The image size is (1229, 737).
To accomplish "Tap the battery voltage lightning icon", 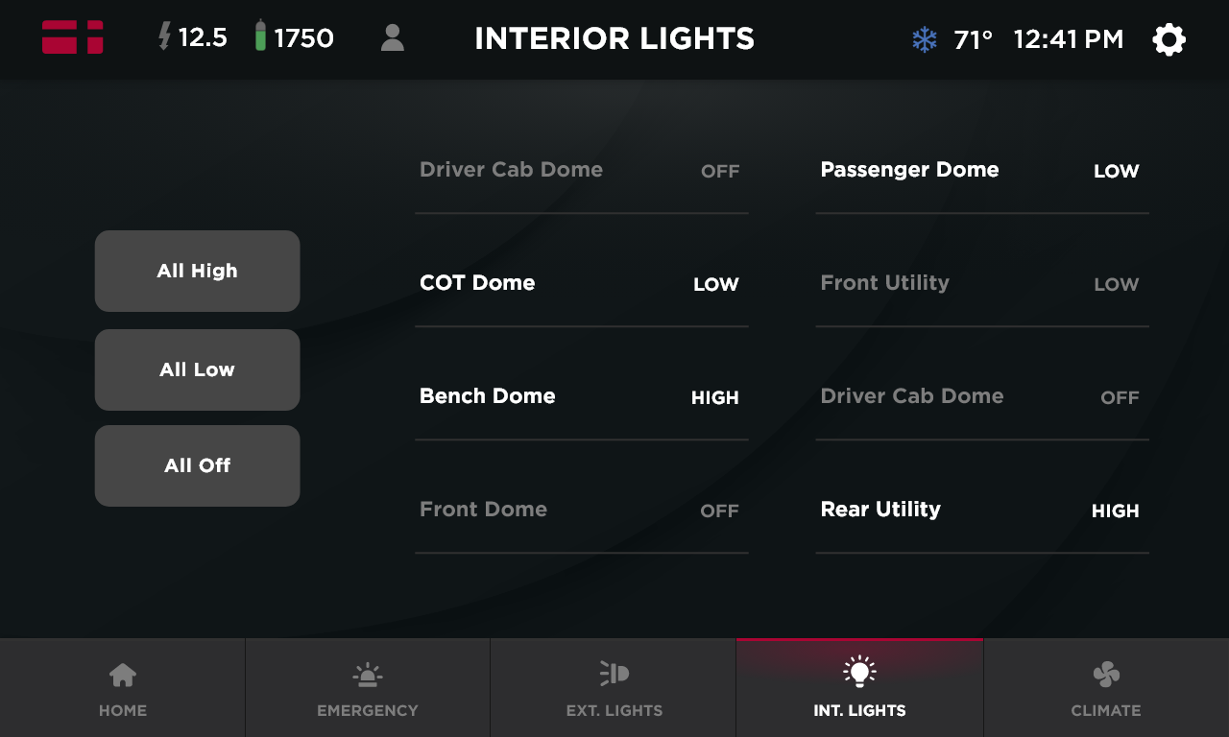I will (165, 36).
